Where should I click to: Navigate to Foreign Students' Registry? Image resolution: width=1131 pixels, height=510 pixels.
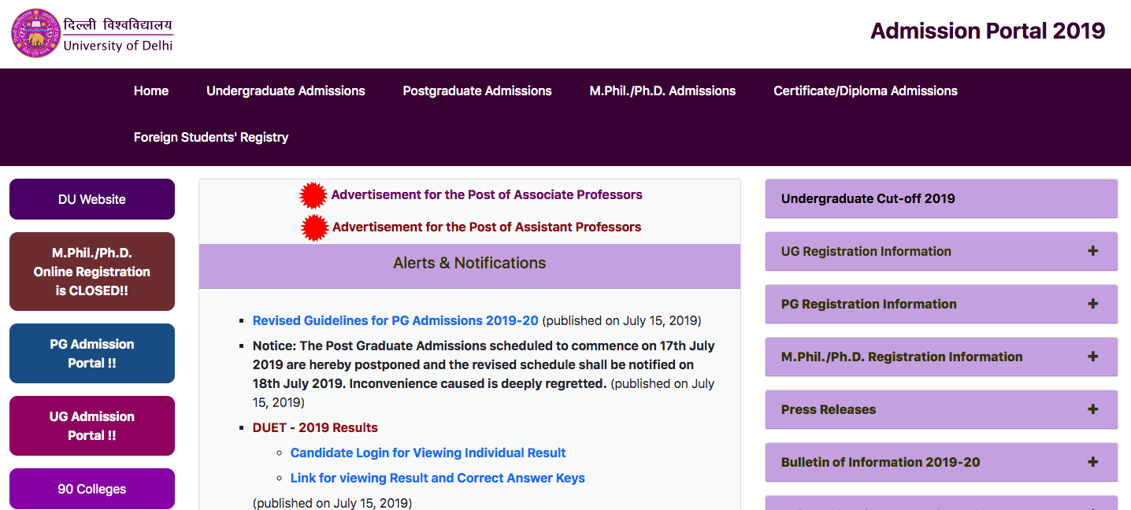click(211, 138)
